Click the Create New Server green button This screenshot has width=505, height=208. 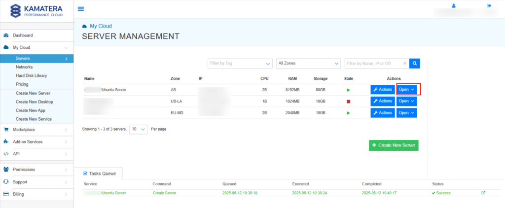coord(394,145)
